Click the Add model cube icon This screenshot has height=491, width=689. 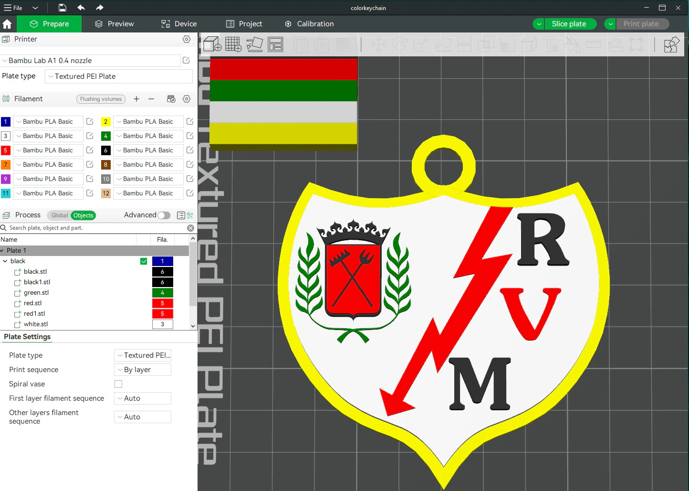tap(212, 44)
